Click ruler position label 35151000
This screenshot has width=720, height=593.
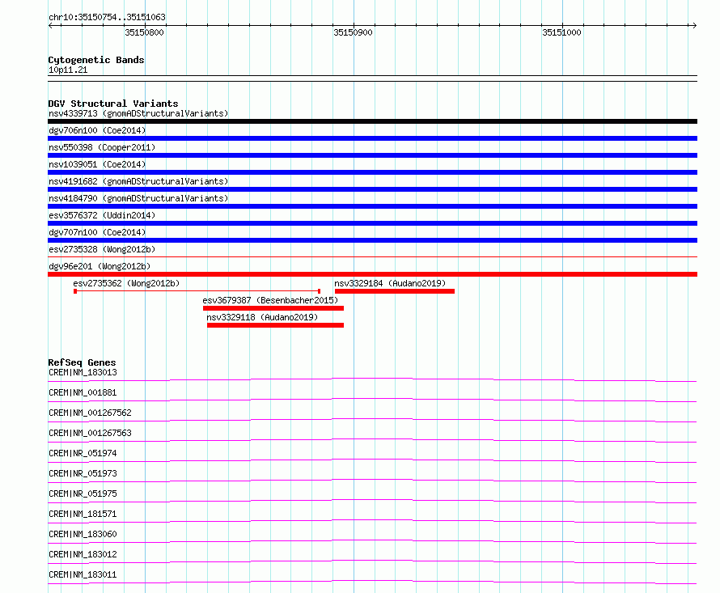pos(561,32)
